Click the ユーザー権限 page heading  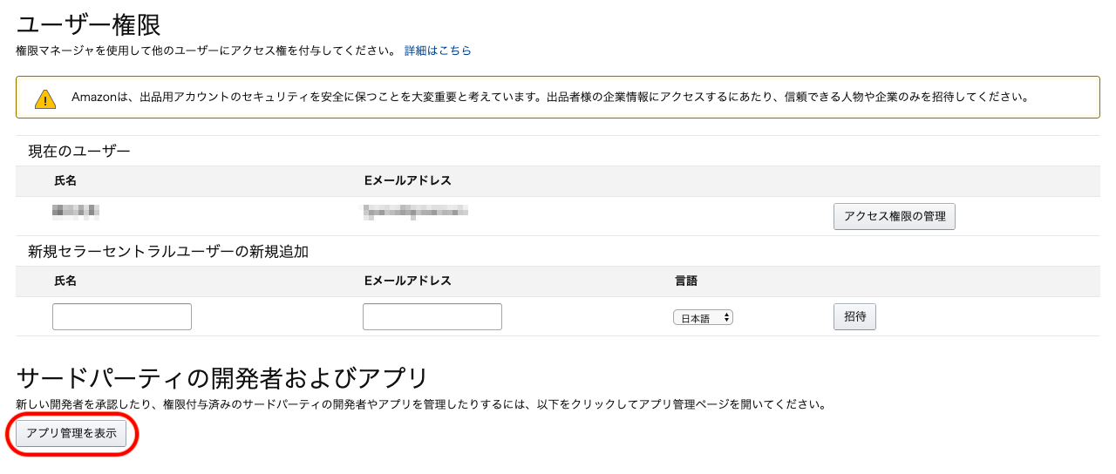tap(89, 24)
